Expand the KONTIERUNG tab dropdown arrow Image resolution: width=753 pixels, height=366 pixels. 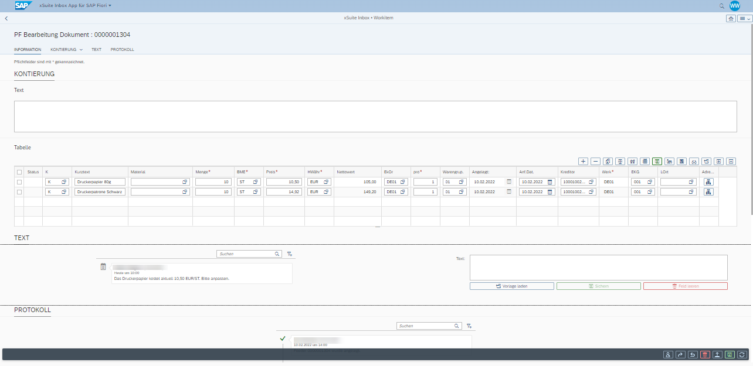tap(81, 50)
